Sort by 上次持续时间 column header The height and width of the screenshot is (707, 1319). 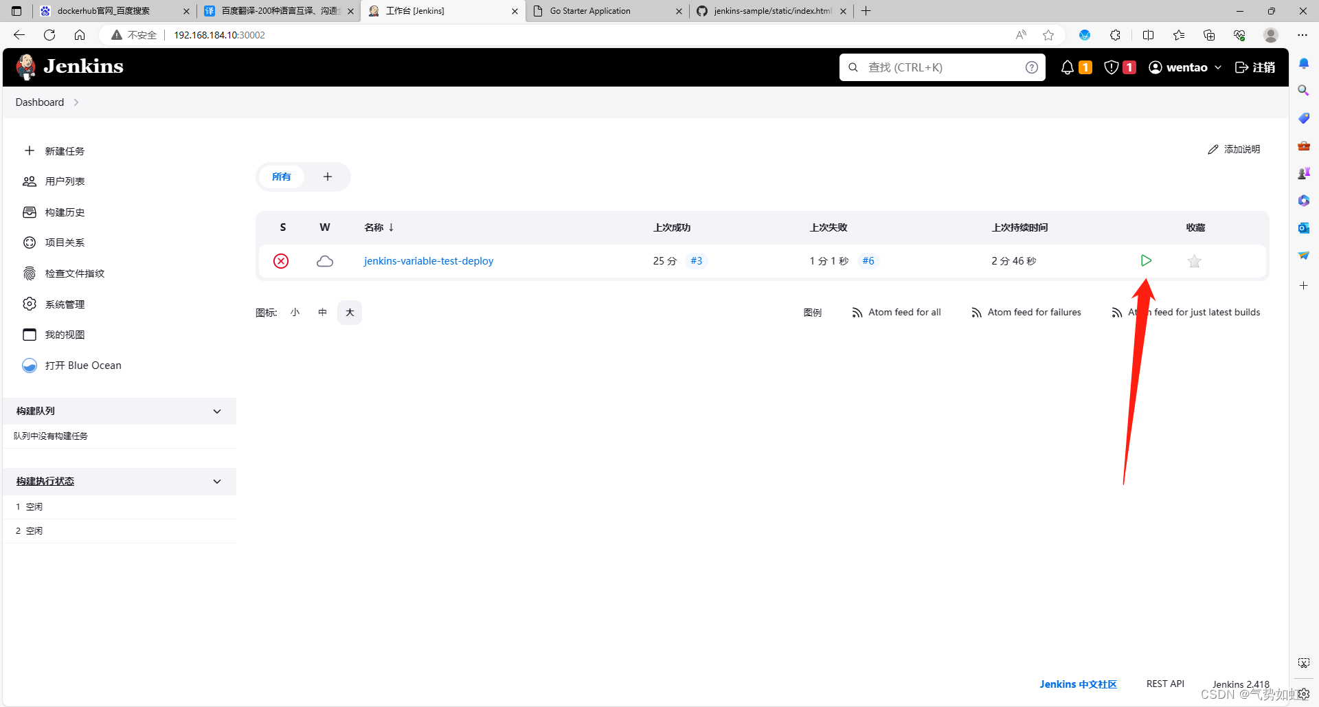pyautogui.click(x=1019, y=227)
